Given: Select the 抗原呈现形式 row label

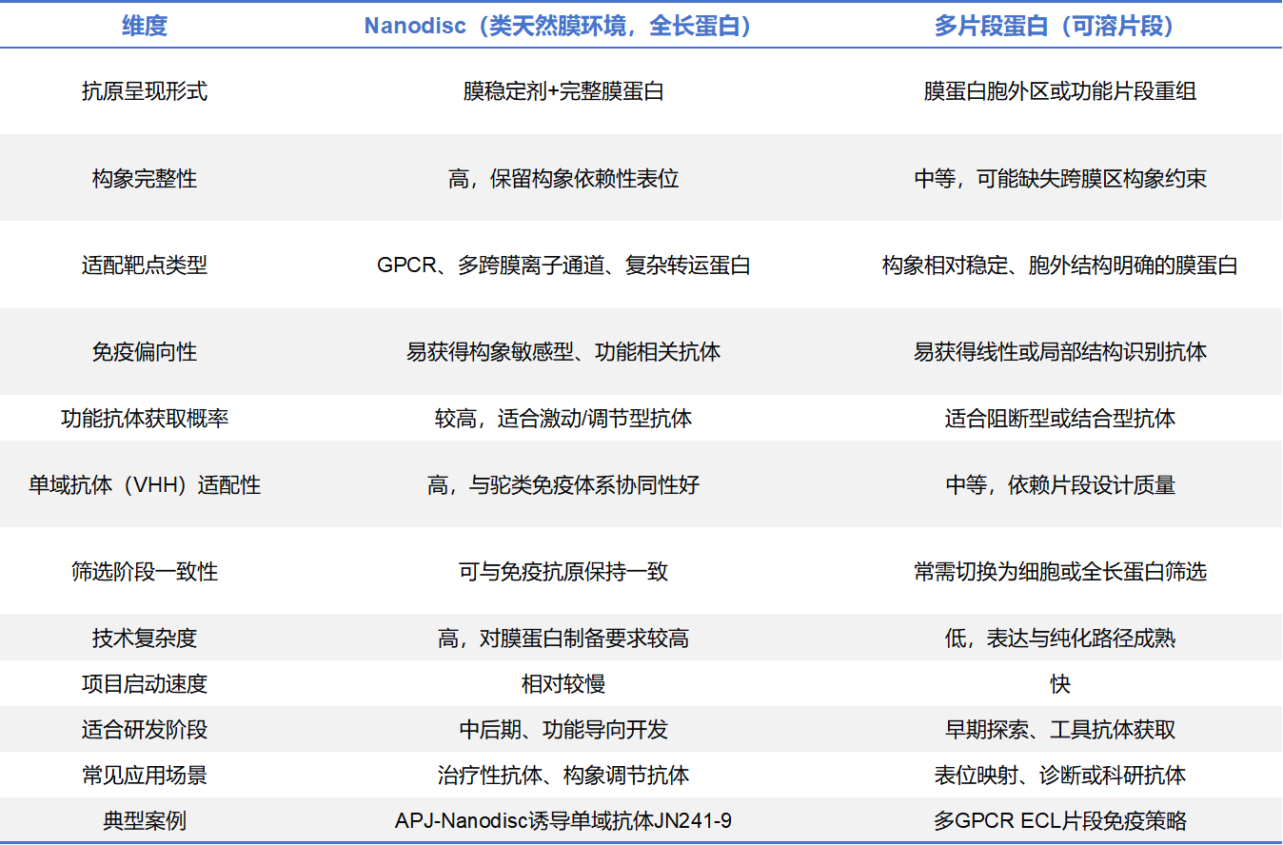Looking at the screenshot, I should click(x=145, y=91).
